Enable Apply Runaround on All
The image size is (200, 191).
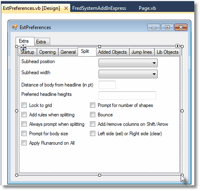(x=24, y=143)
